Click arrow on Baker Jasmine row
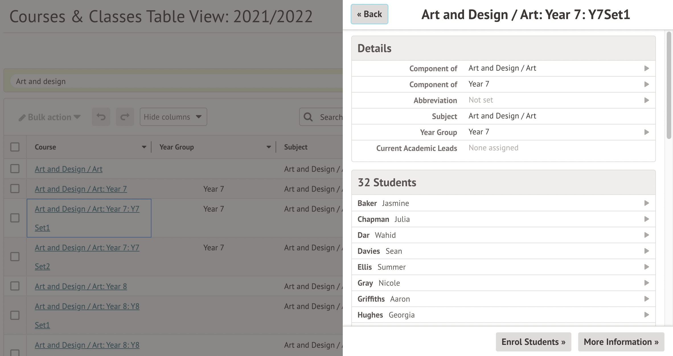This screenshot has height=356, width=673. tap(647, 203)
